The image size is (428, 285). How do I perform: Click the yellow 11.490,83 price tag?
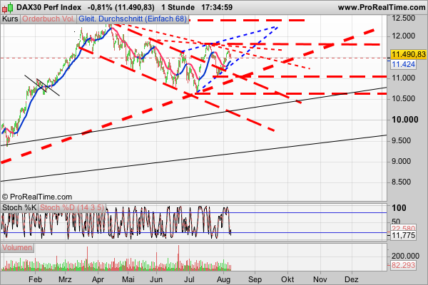pyautogui.click(x=408, y=54)
